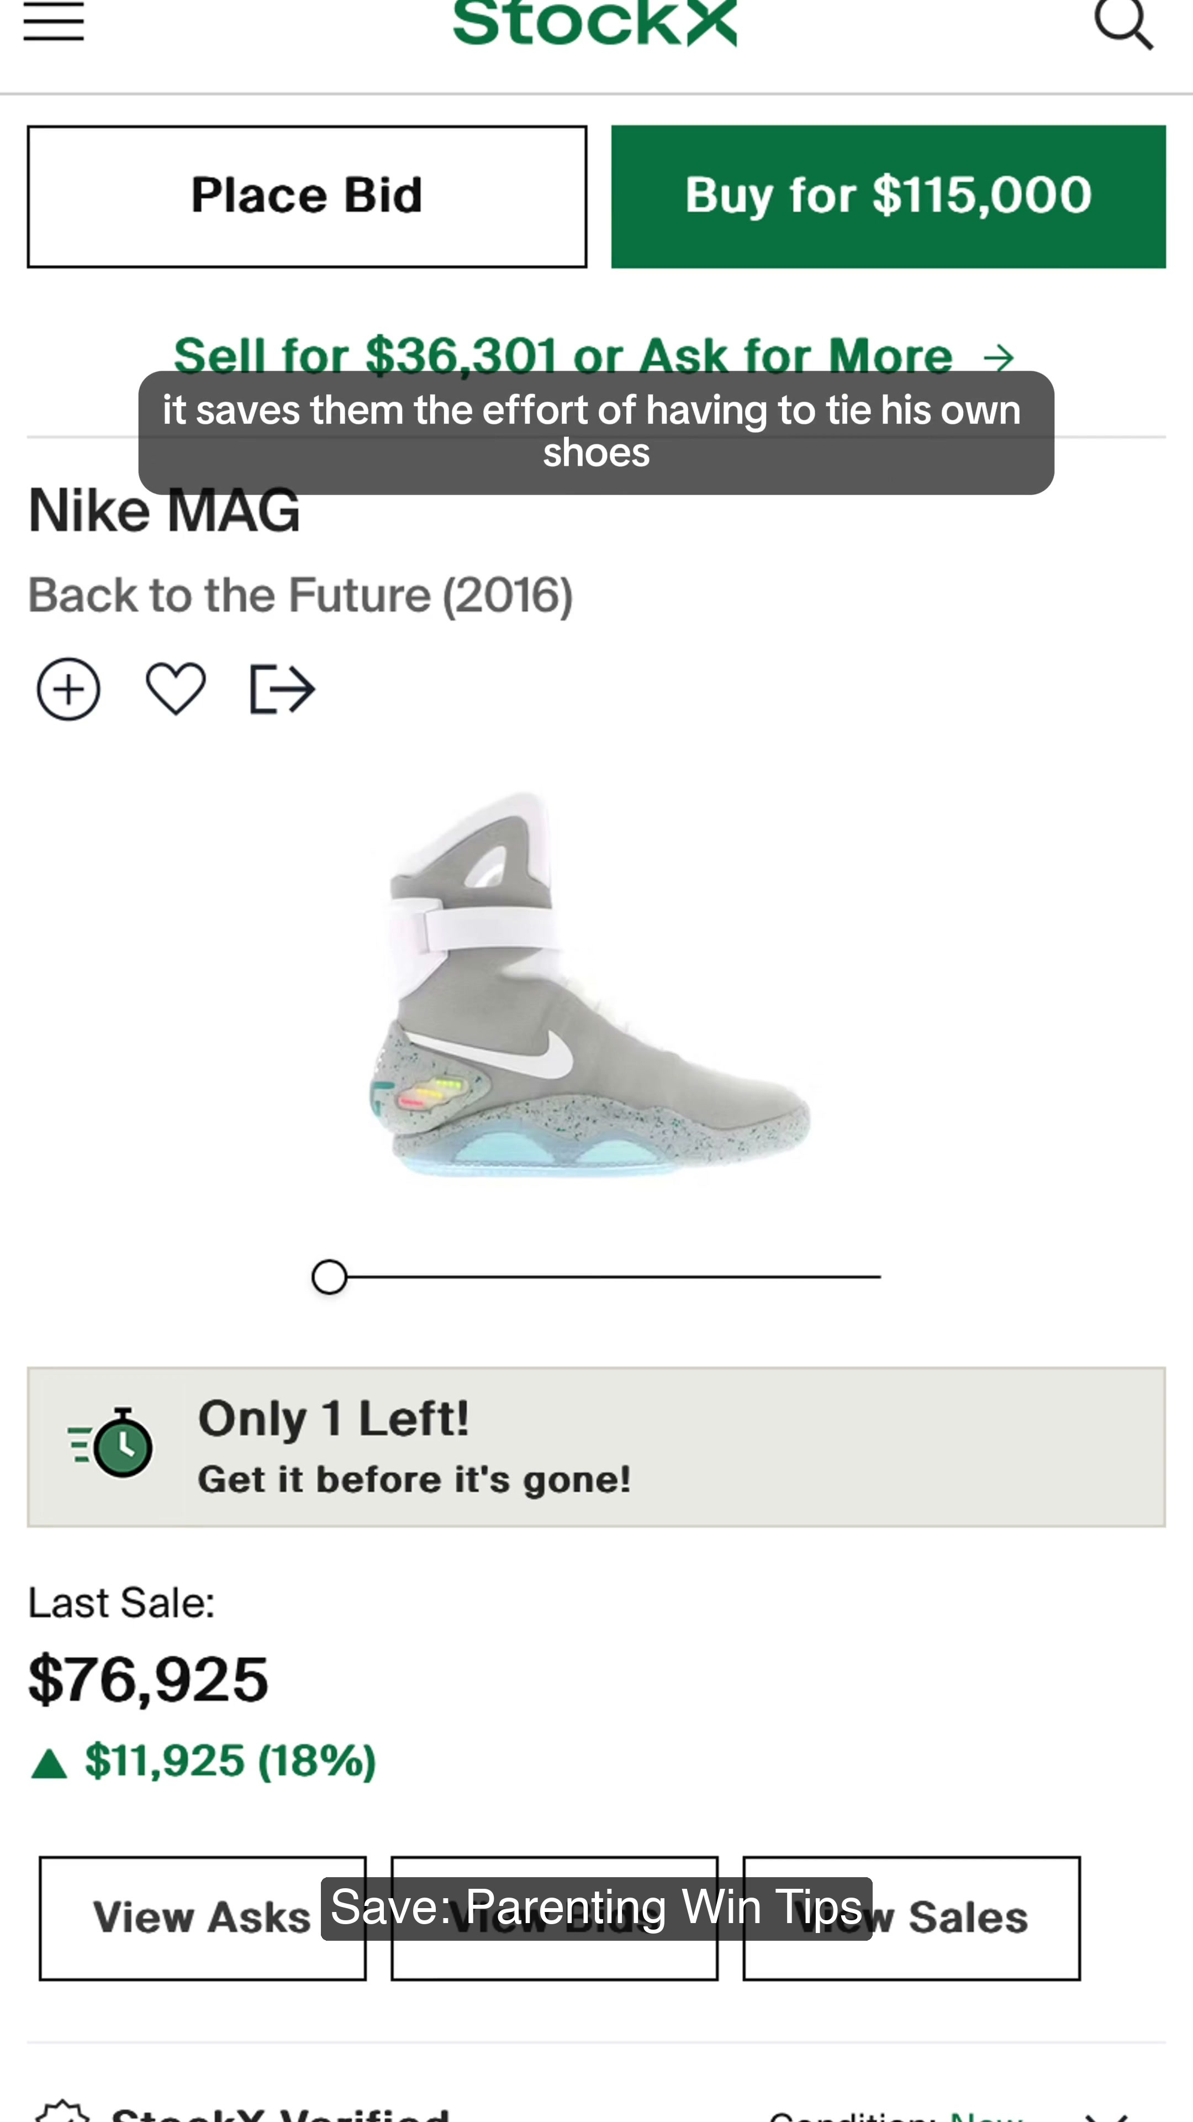Click the share icon under the title
The height and width of the screenshot is (2122, 1193).
click(282, 690)
